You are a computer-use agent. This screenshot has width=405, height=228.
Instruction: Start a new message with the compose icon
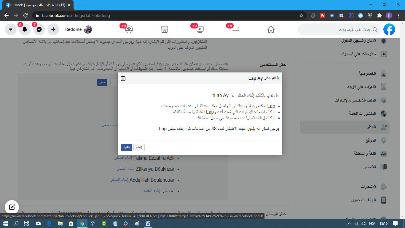12,207
